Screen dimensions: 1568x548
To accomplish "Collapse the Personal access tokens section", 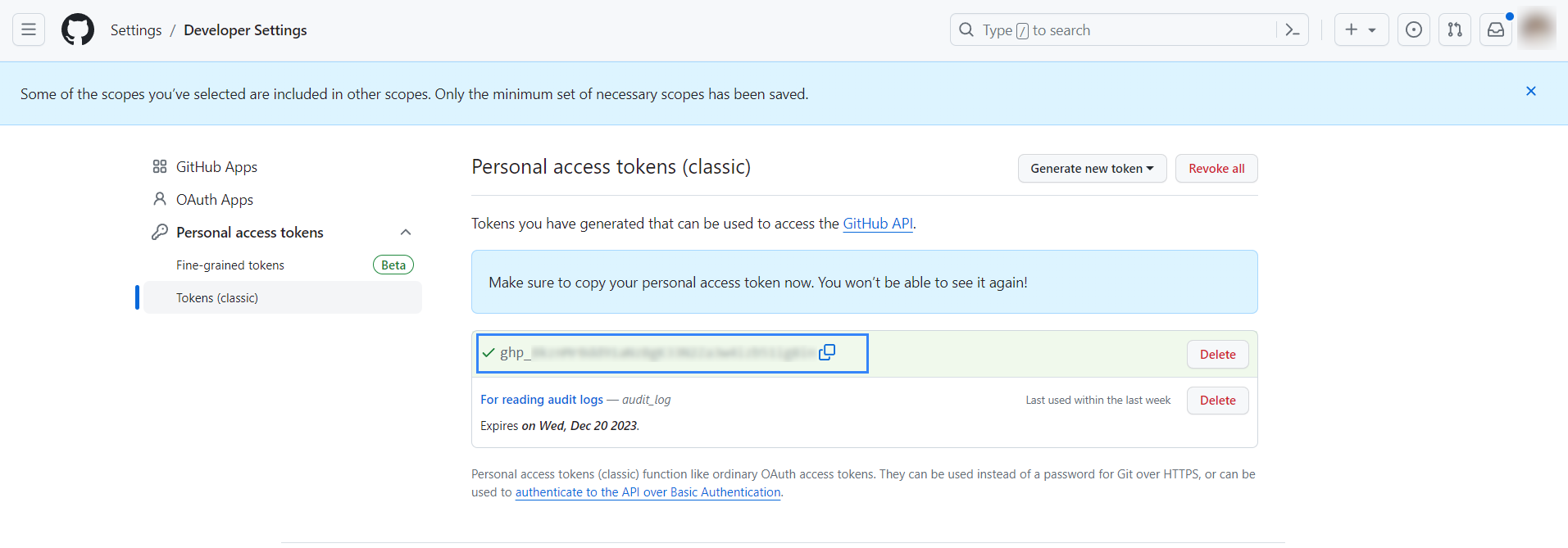I will click(406, 233).
